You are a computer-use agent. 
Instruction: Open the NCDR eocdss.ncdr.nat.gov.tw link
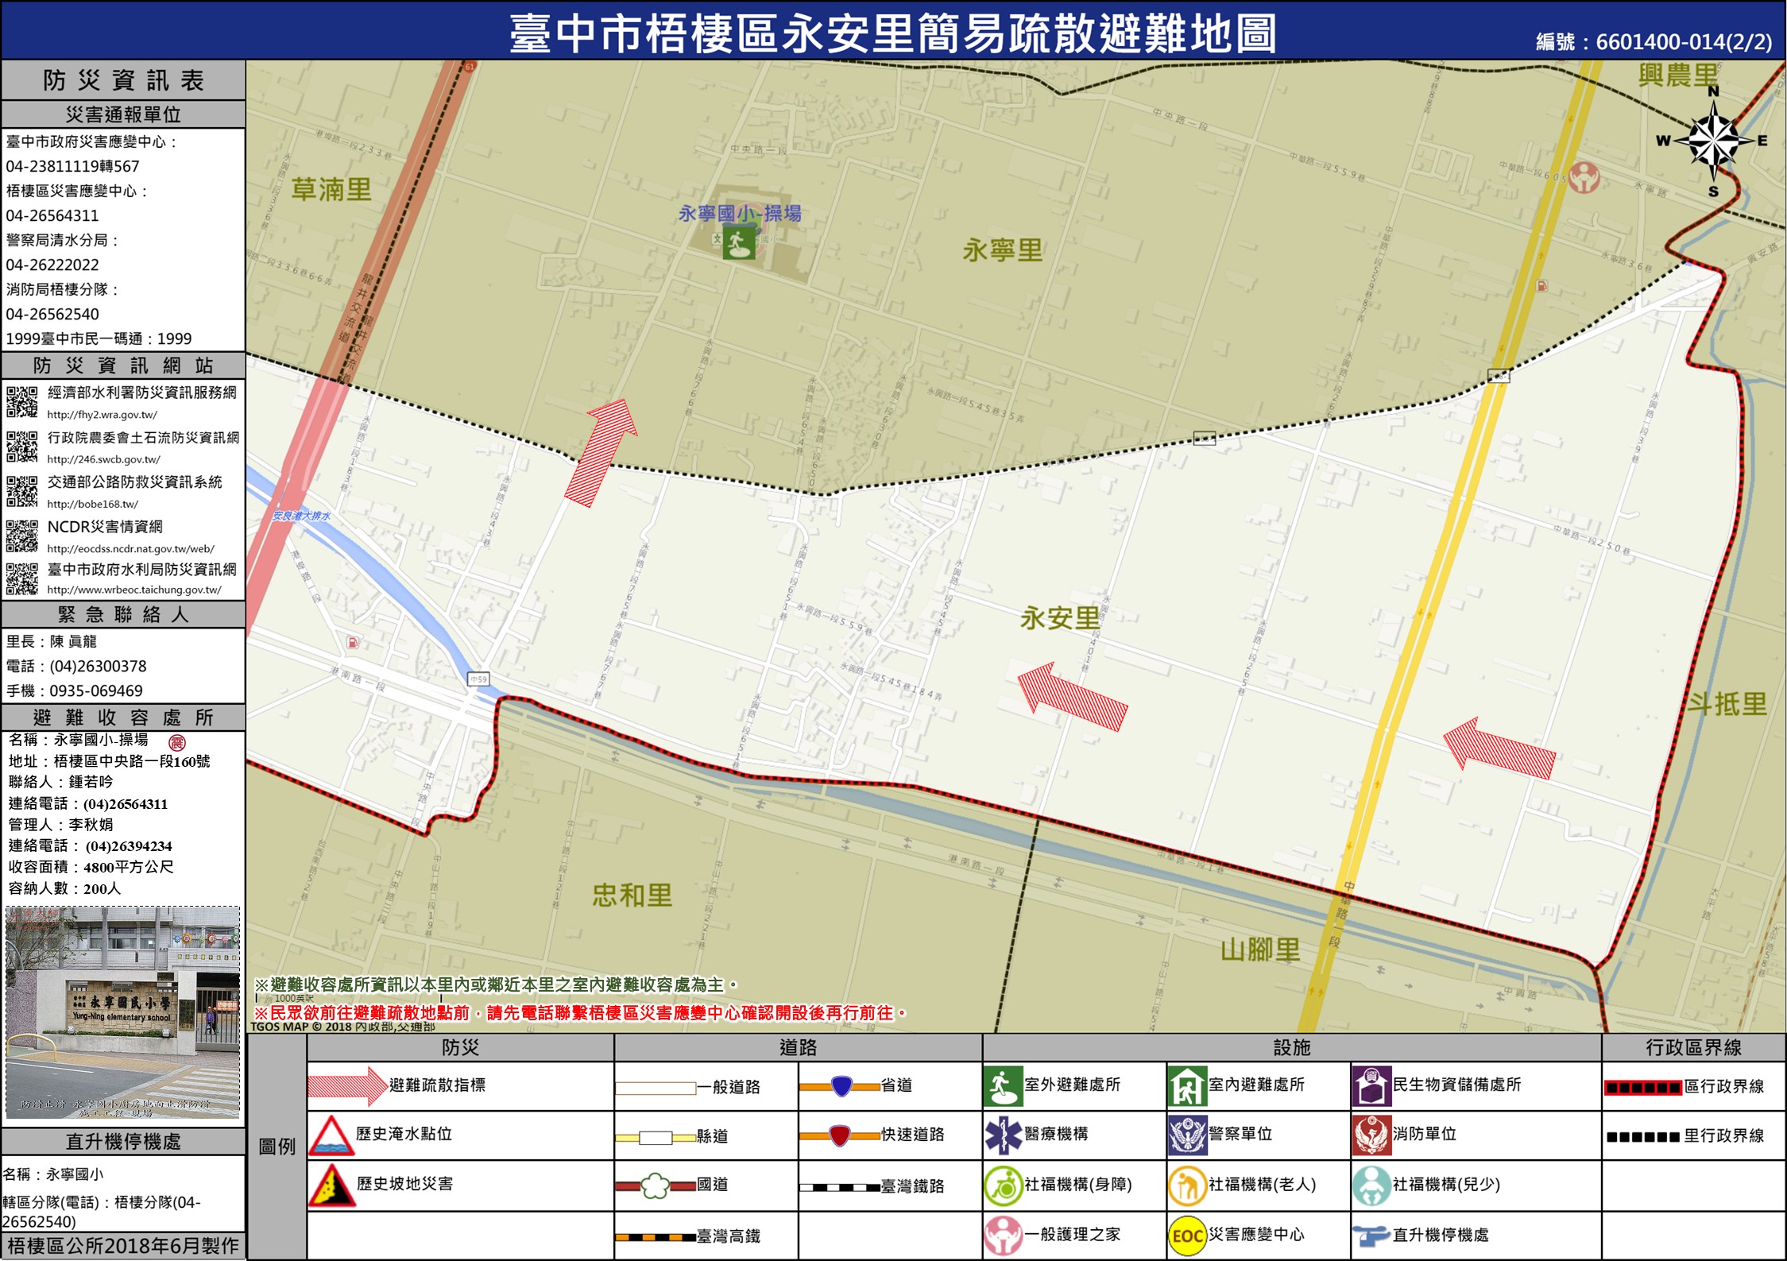(x=130, y=548)
